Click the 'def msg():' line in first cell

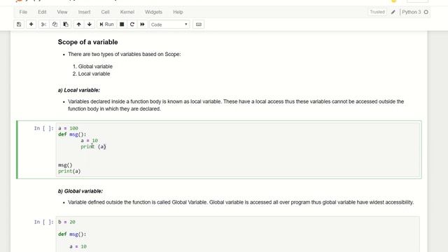pyautogui.click(x=72, y=134)
